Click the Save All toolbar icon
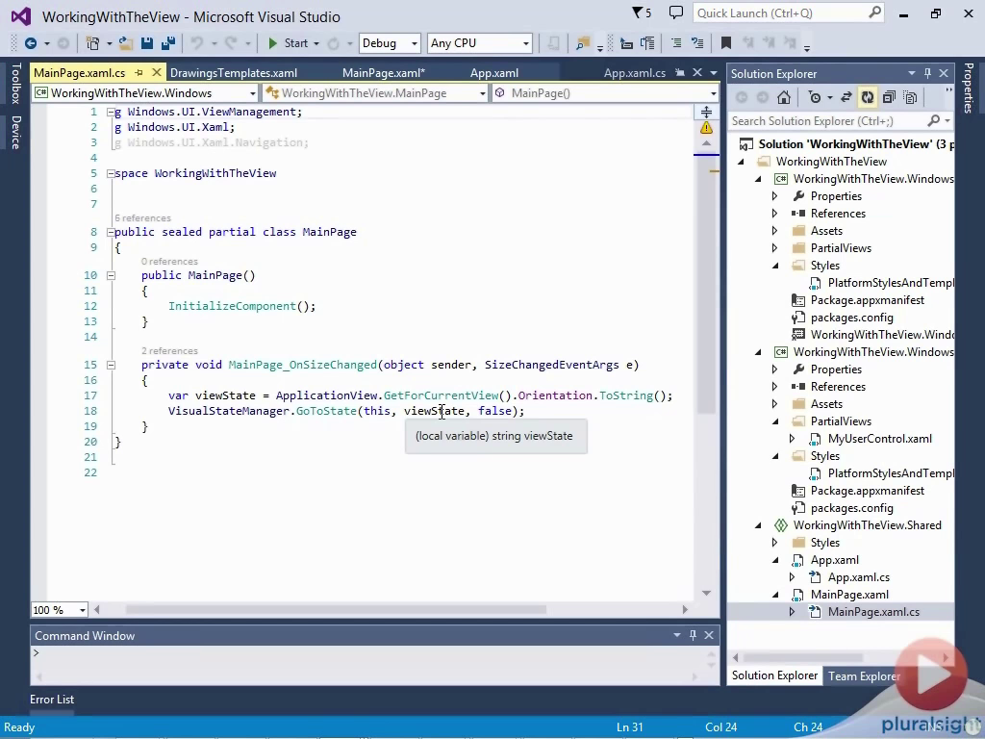985x739 pixels. coord(167,43)
